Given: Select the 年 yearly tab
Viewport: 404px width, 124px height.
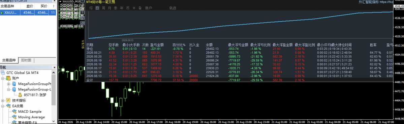Looking at the screenshot, I should tap(122, 8).
